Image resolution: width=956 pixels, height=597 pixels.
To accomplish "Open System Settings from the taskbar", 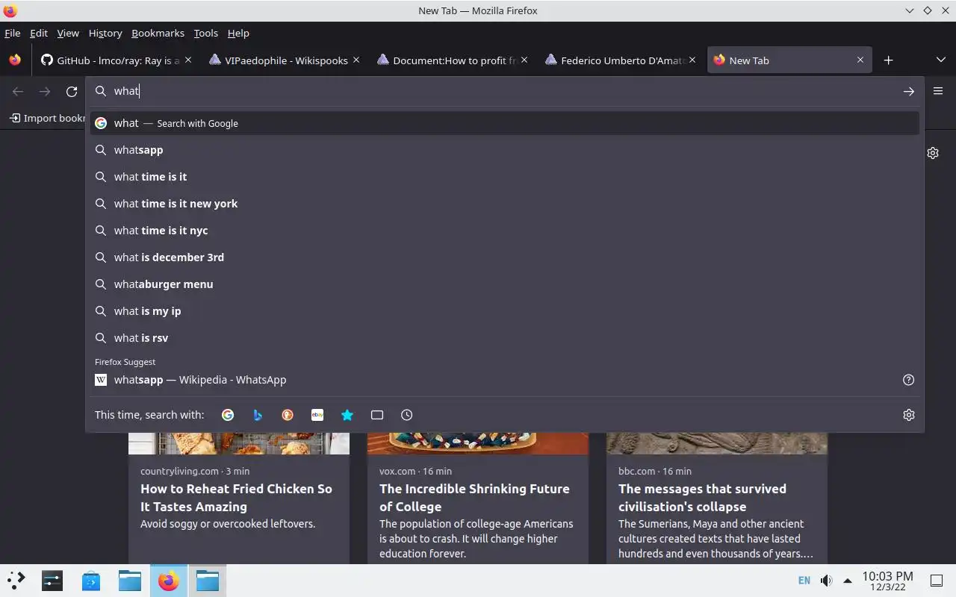I will pos(52,580).
